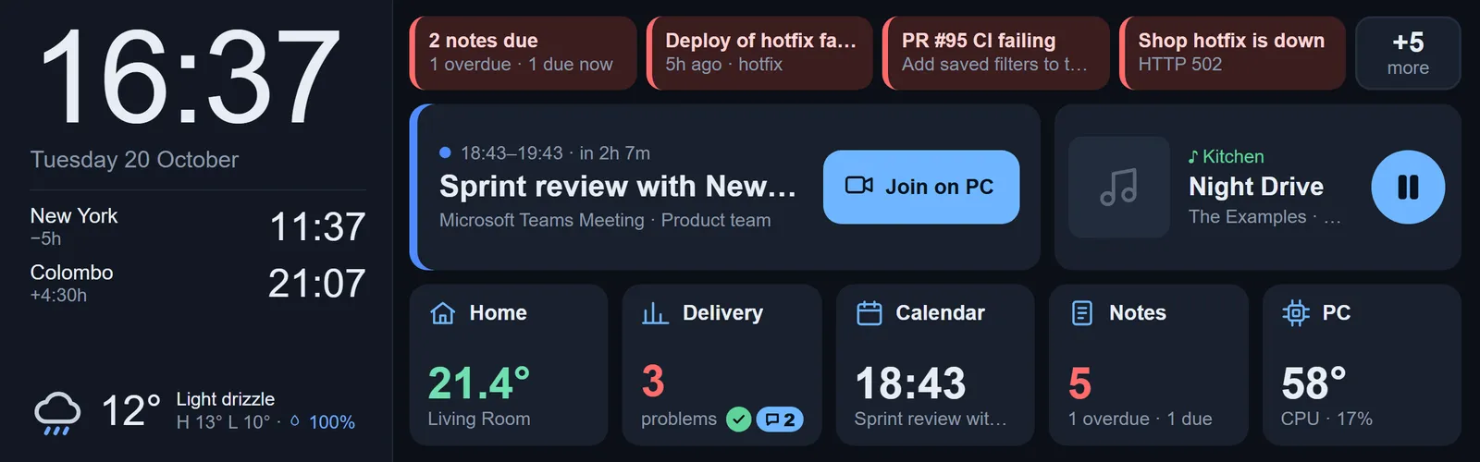Screen dimensions: 1480x462
Task: Click the 21:07 Colombo time
Action: (317, 284)
